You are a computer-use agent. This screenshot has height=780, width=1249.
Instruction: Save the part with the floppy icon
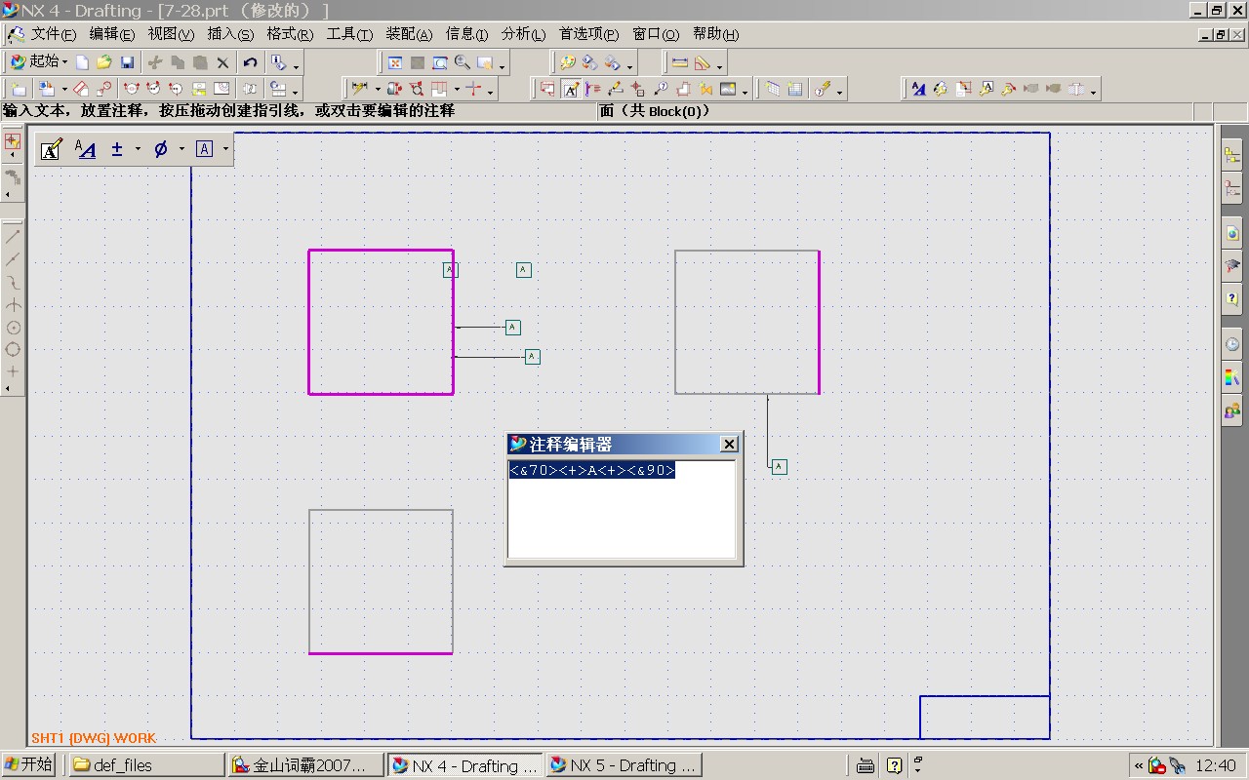[127, 62]
